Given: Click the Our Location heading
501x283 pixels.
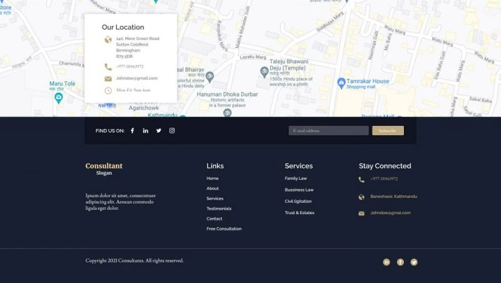Looking at the screenshot, I should click(x=123, y=27).
